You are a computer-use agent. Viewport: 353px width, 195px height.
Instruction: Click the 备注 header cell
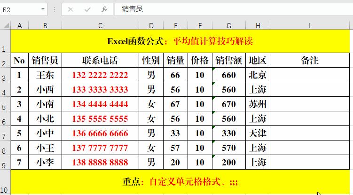click(310, 60)
